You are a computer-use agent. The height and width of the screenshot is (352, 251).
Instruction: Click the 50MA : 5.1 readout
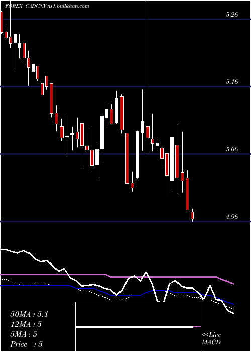(x=29, y=314)
